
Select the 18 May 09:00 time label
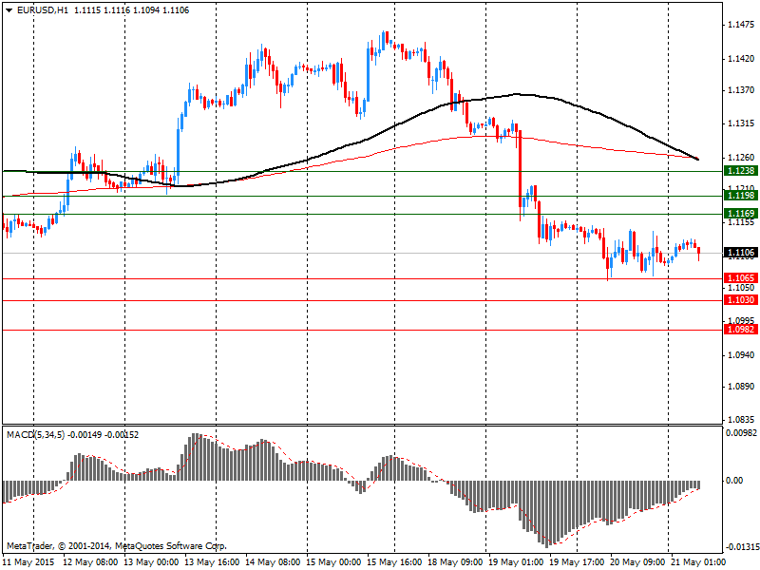click(455, 562)
